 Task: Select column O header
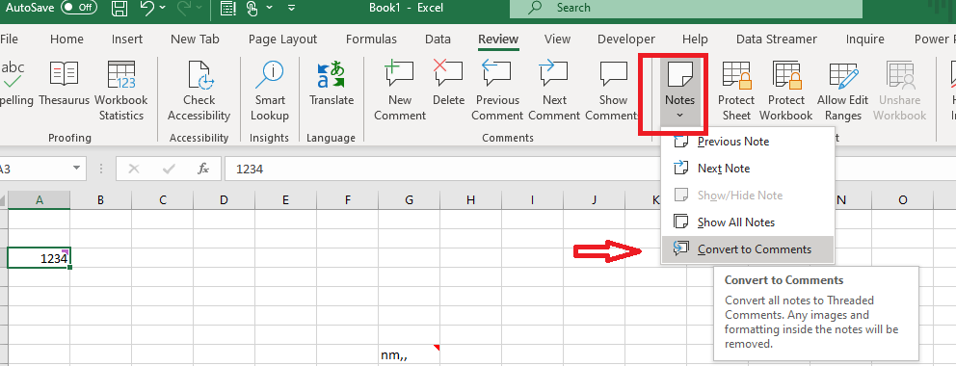click(902, 199)
